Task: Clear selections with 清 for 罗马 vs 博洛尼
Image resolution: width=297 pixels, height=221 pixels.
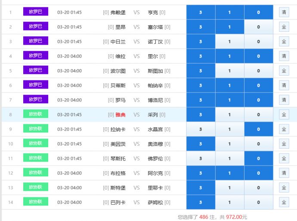Action: tap(284, 100)
